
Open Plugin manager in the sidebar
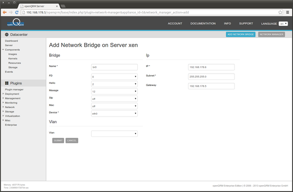click(x=14, y=90)
